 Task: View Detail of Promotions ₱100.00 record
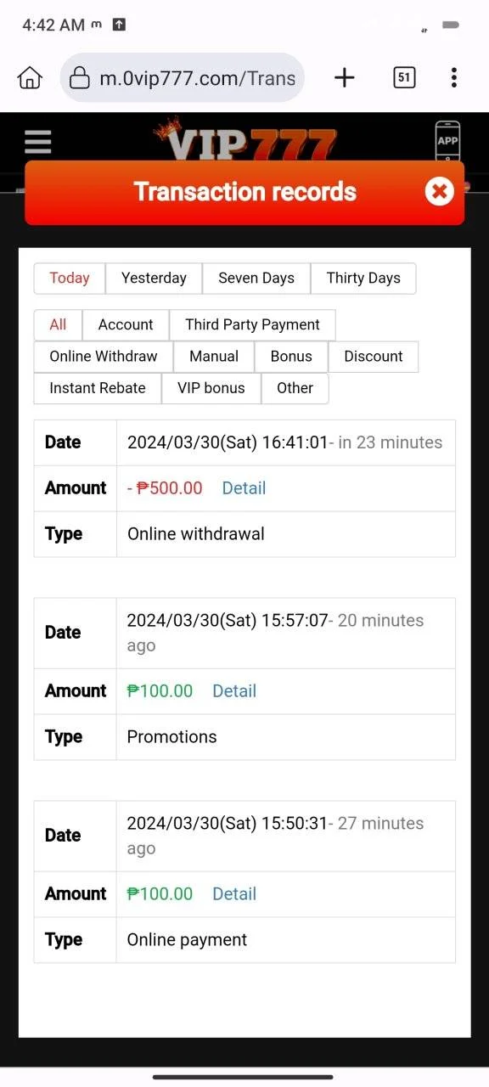pyautogui.click(x=234, y=691)
